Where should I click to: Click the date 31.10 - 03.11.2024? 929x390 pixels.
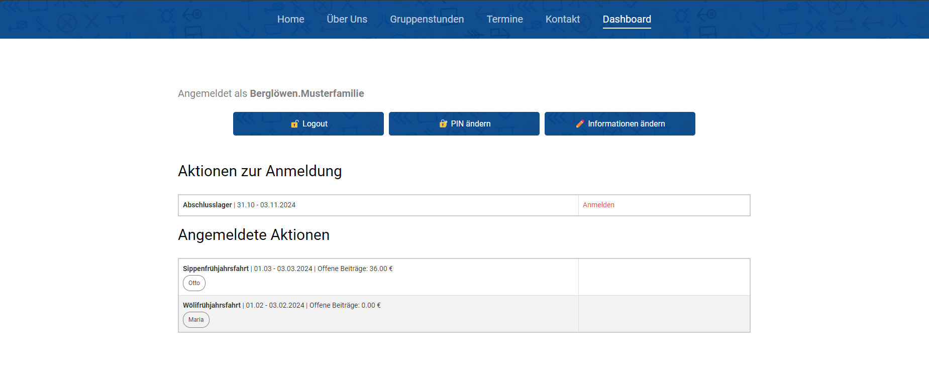tap(266, 205)
